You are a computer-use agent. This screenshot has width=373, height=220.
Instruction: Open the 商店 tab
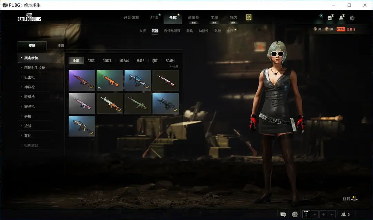[233, 17]
